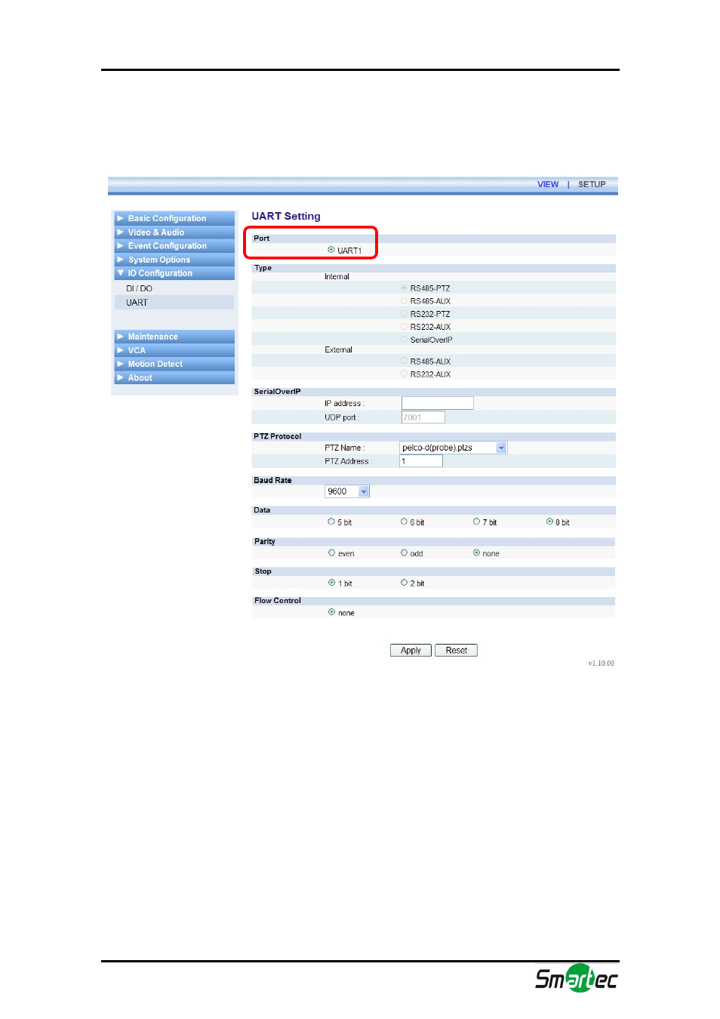Screen dimensions: 720x1019
Task: Open Event Configuration menu
Action: click(x=174, y=246)
